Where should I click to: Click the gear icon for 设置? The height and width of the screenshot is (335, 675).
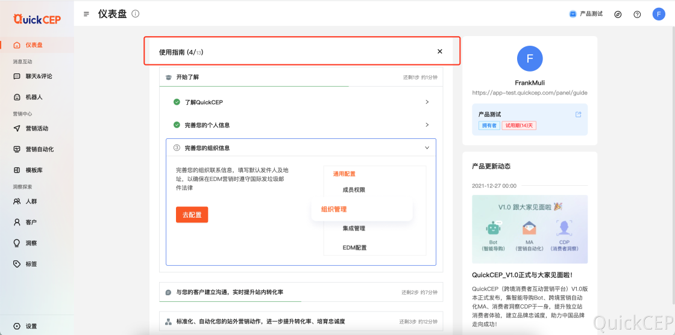tap(17, 327)
